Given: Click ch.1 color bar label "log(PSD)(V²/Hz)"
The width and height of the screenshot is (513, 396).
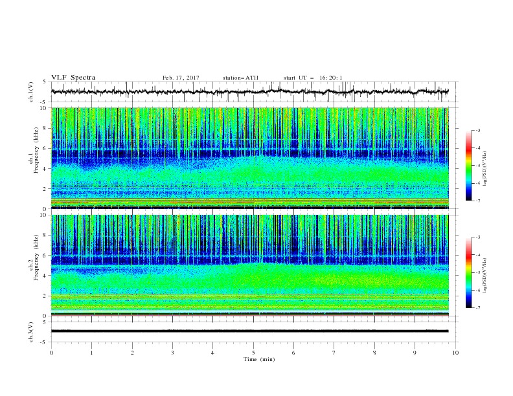Looking at the screenshot, I should point(485,169).
